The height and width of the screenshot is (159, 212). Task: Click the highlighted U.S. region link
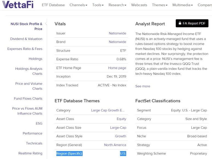coord(123,154)
